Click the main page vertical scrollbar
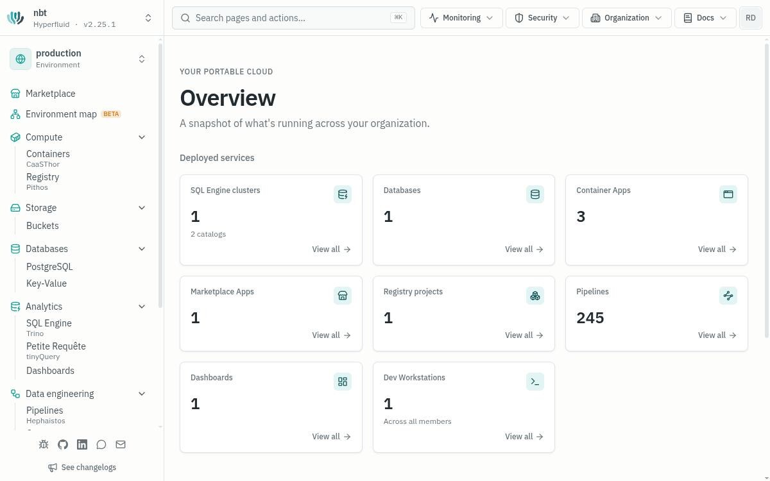 (x=767, y=190)
